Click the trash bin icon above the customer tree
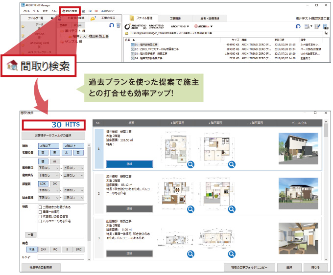 point(119,25)
